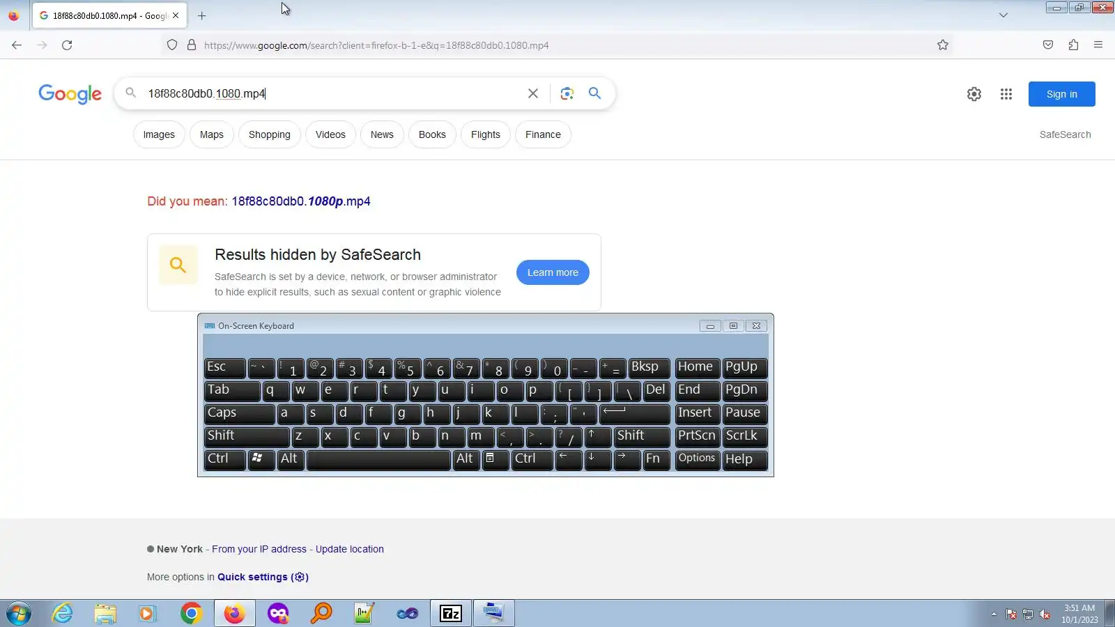Switch to the Videos results tab
Screen dimensions: 1115x627
tap(330, 134)
